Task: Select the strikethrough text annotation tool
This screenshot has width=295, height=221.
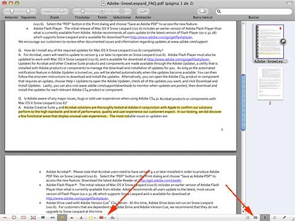Action: pyautogui.click(x=71, y=217)
